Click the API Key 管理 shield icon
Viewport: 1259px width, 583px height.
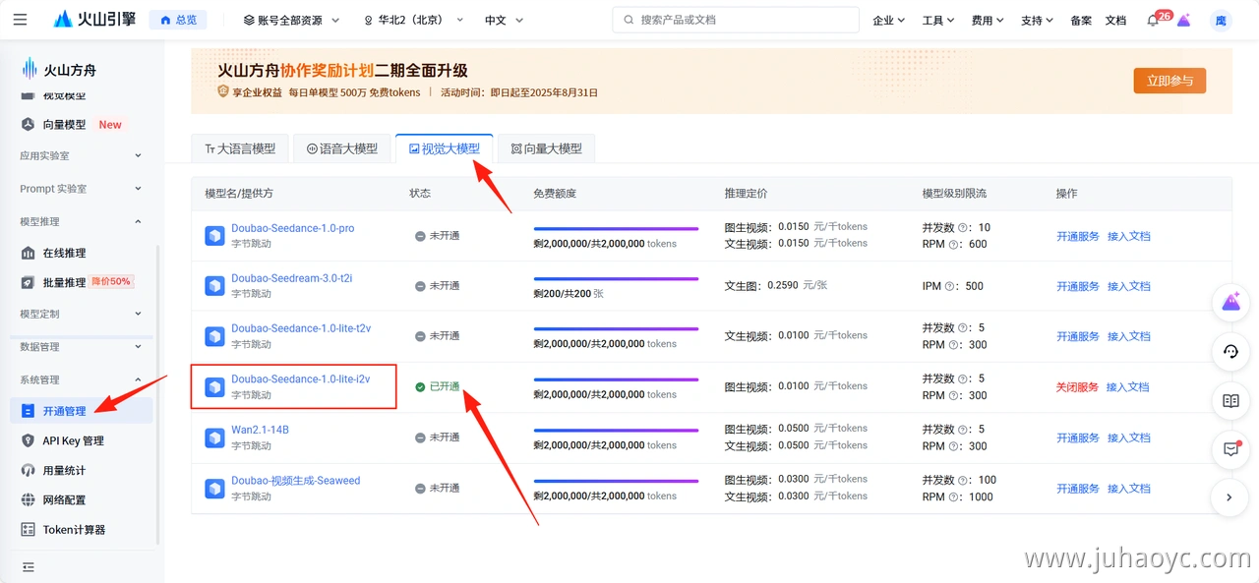point(28,440)
